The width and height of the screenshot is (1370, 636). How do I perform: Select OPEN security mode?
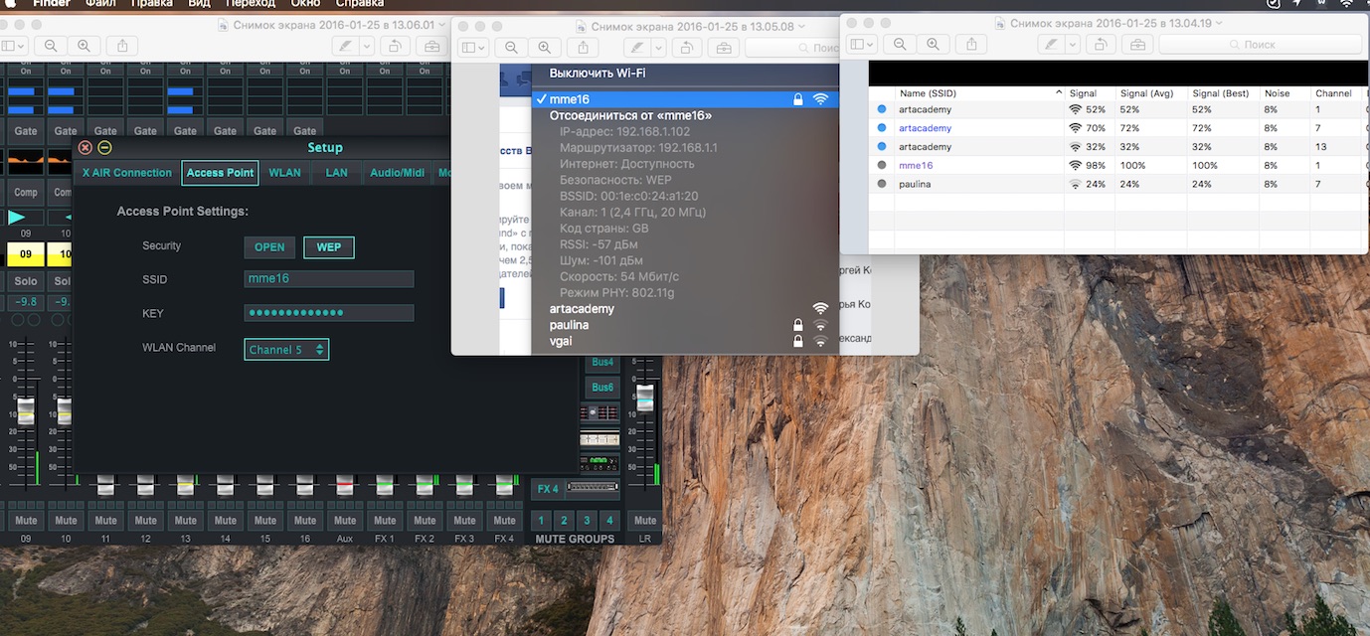click(x=269, y=247)
